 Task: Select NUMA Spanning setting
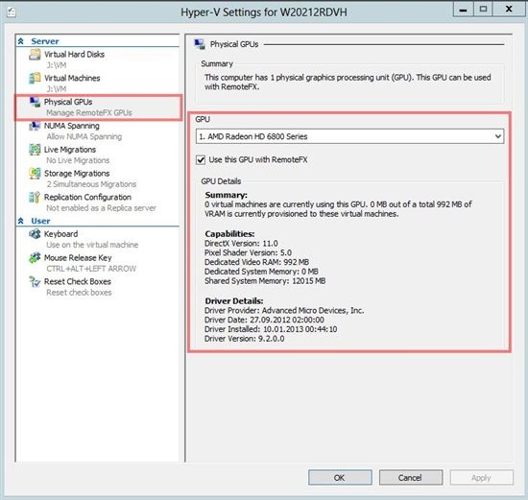pos(72,126)
